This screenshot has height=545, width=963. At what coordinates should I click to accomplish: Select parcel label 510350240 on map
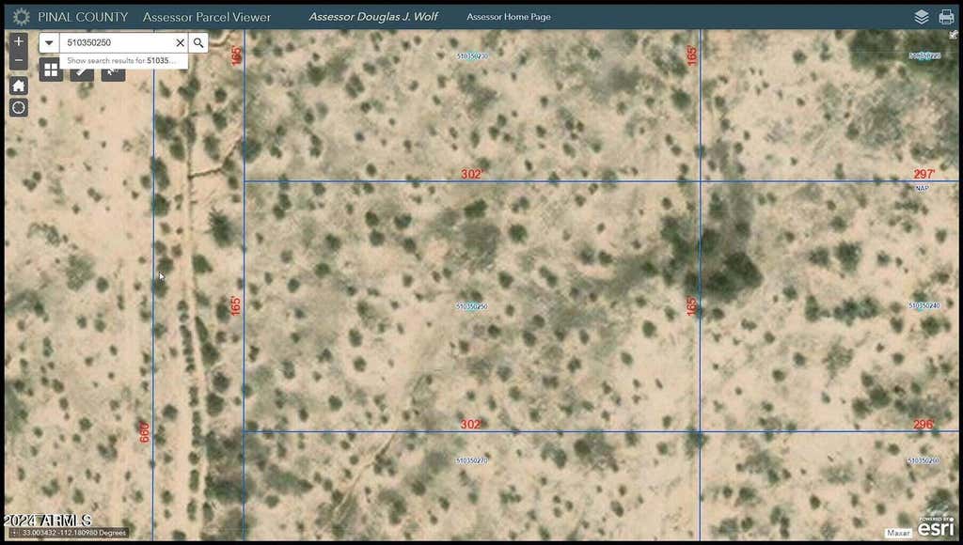(924, 305)
